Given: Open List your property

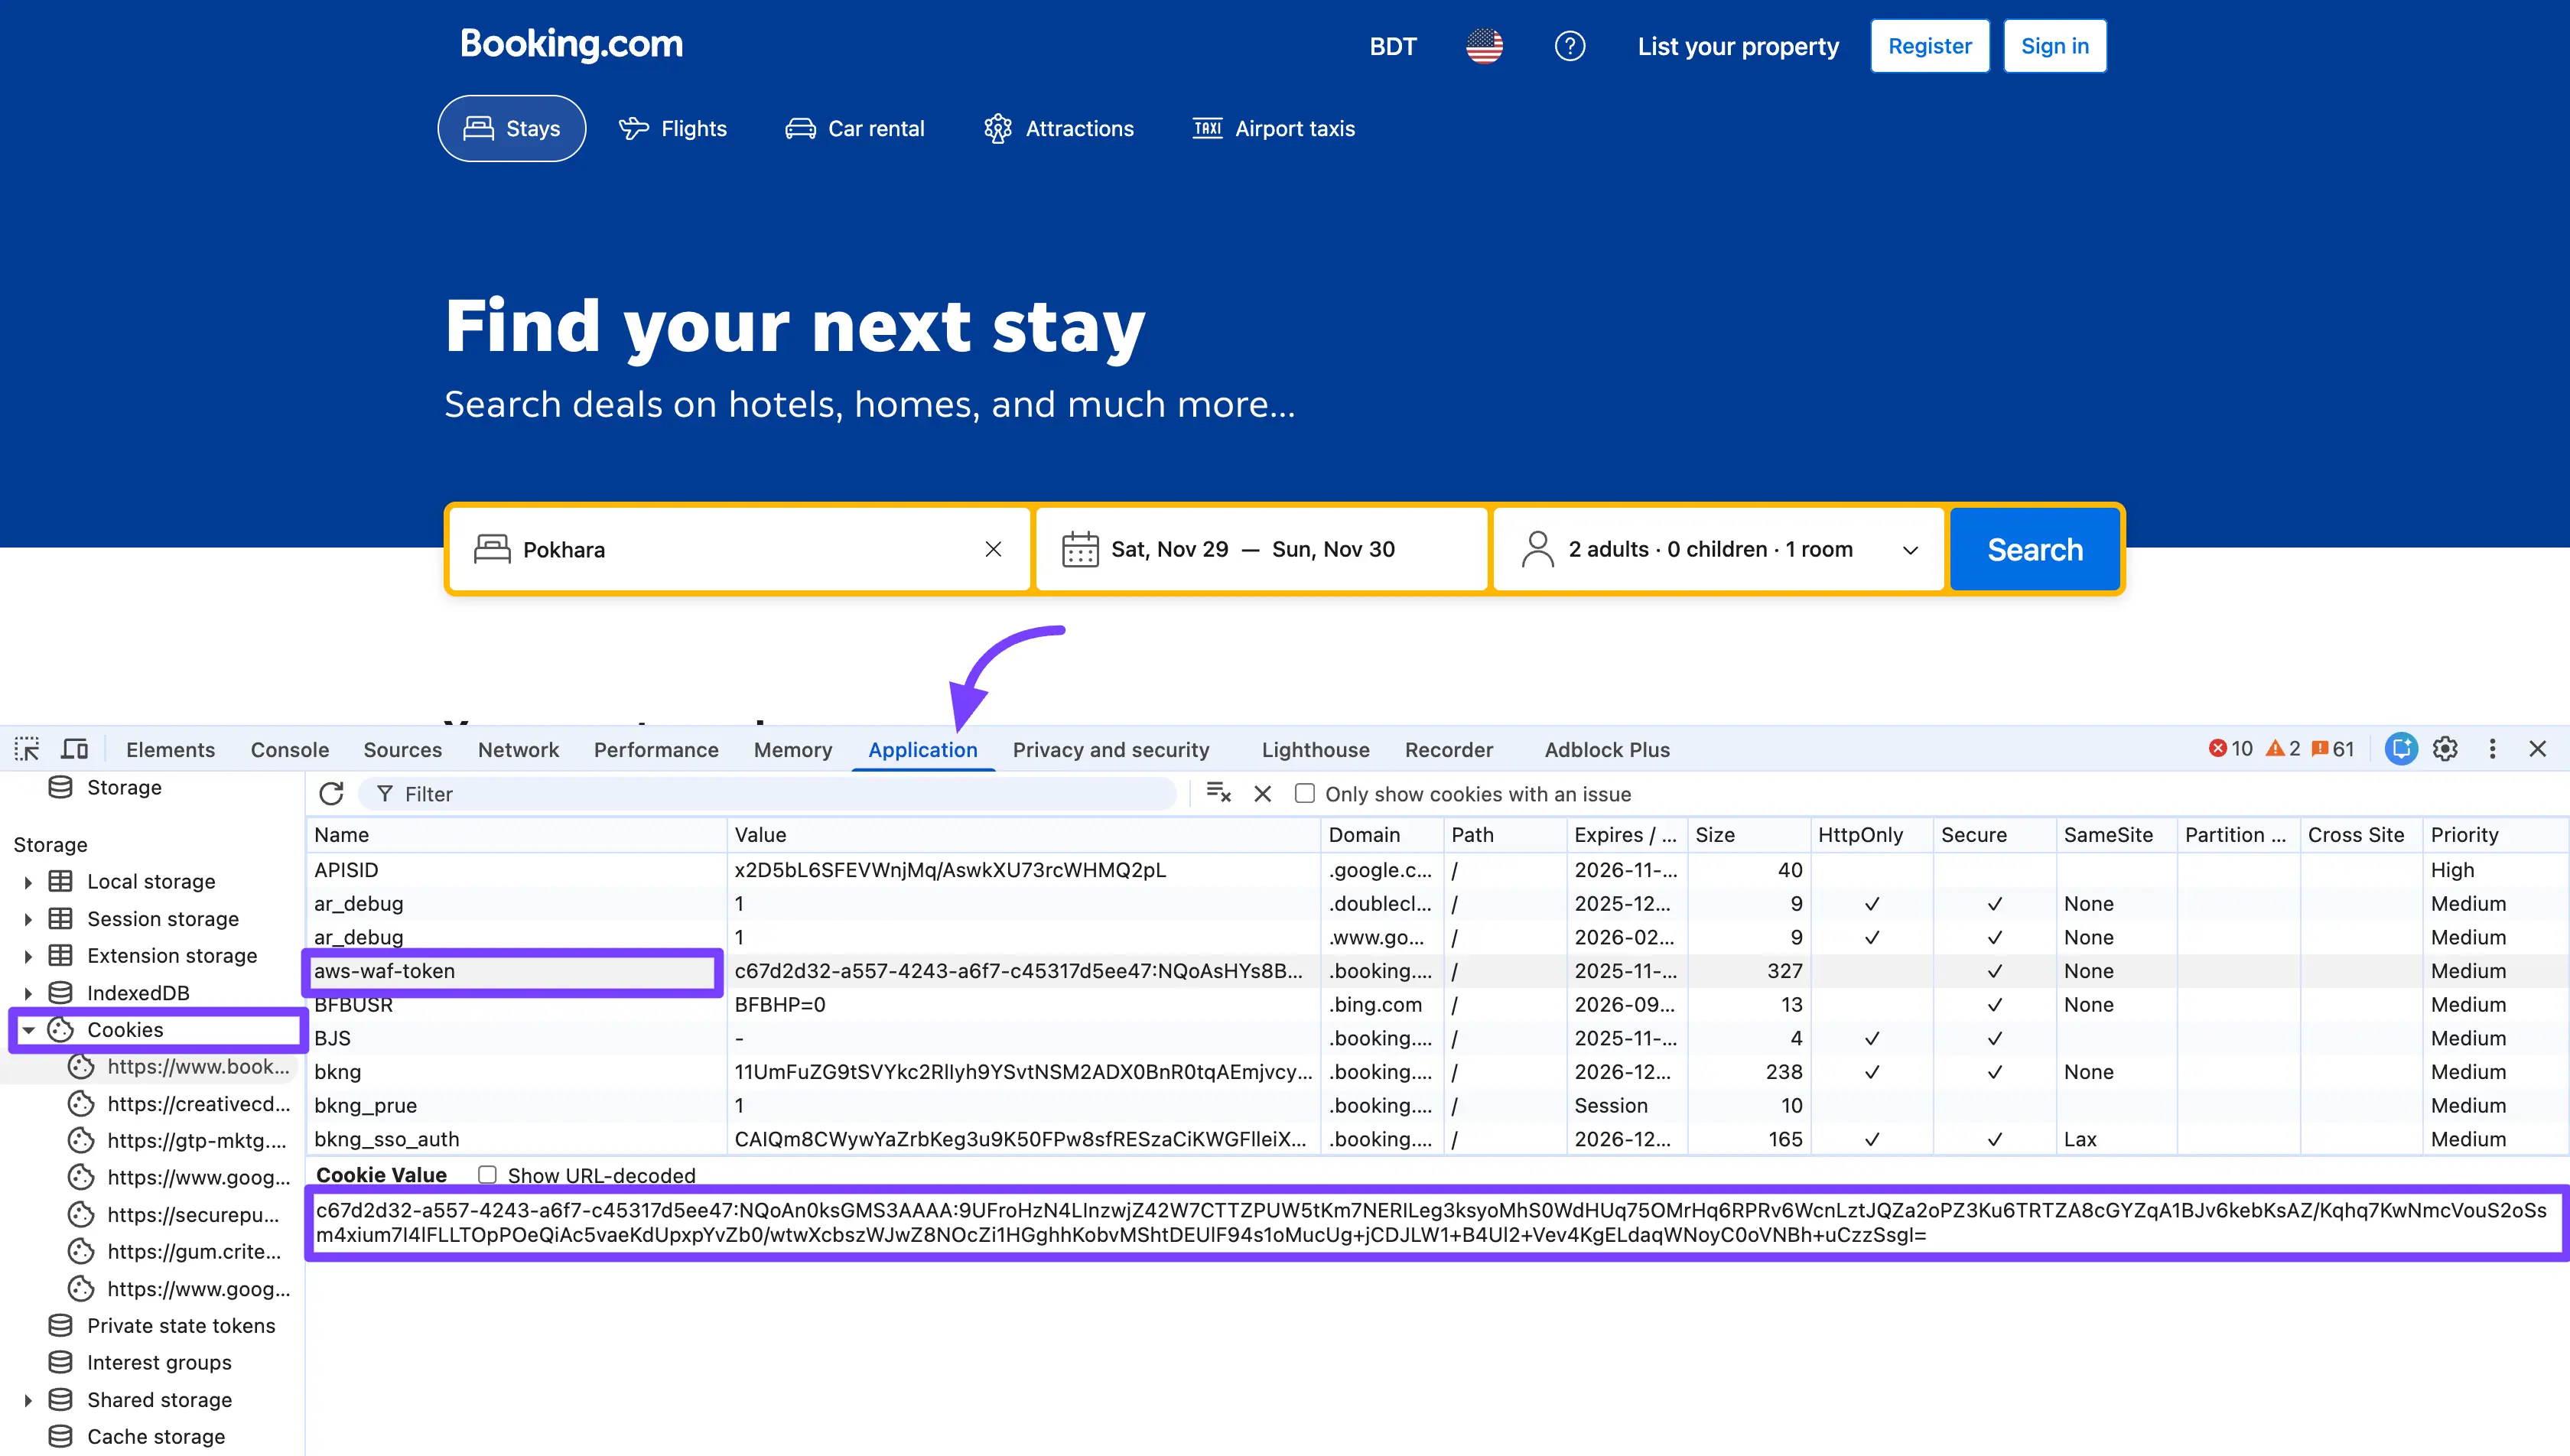Looking at the screenshot, I should pyautogui.click(x=1738, y=45).
